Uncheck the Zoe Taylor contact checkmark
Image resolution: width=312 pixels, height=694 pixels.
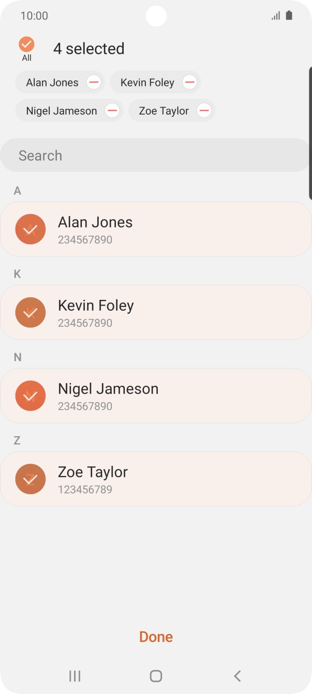pyautogui.click(x=31, y=479)
